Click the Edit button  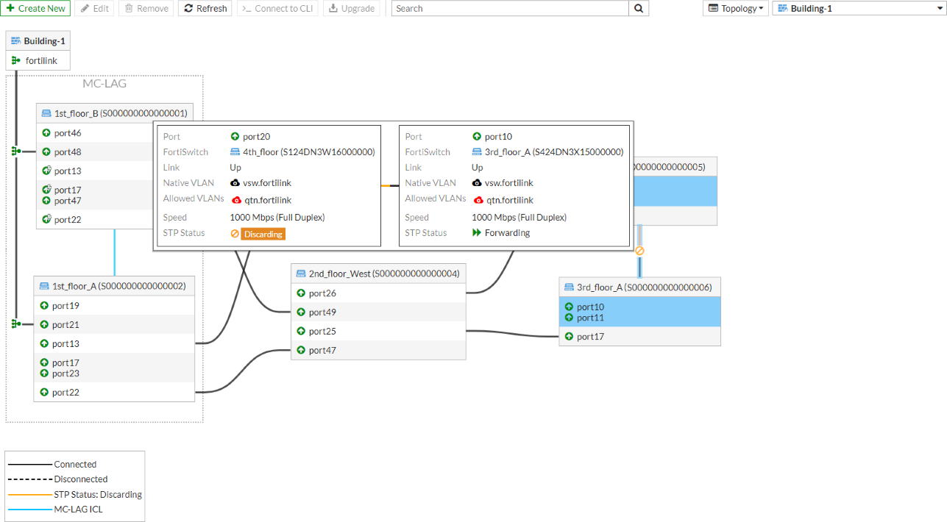94,8
